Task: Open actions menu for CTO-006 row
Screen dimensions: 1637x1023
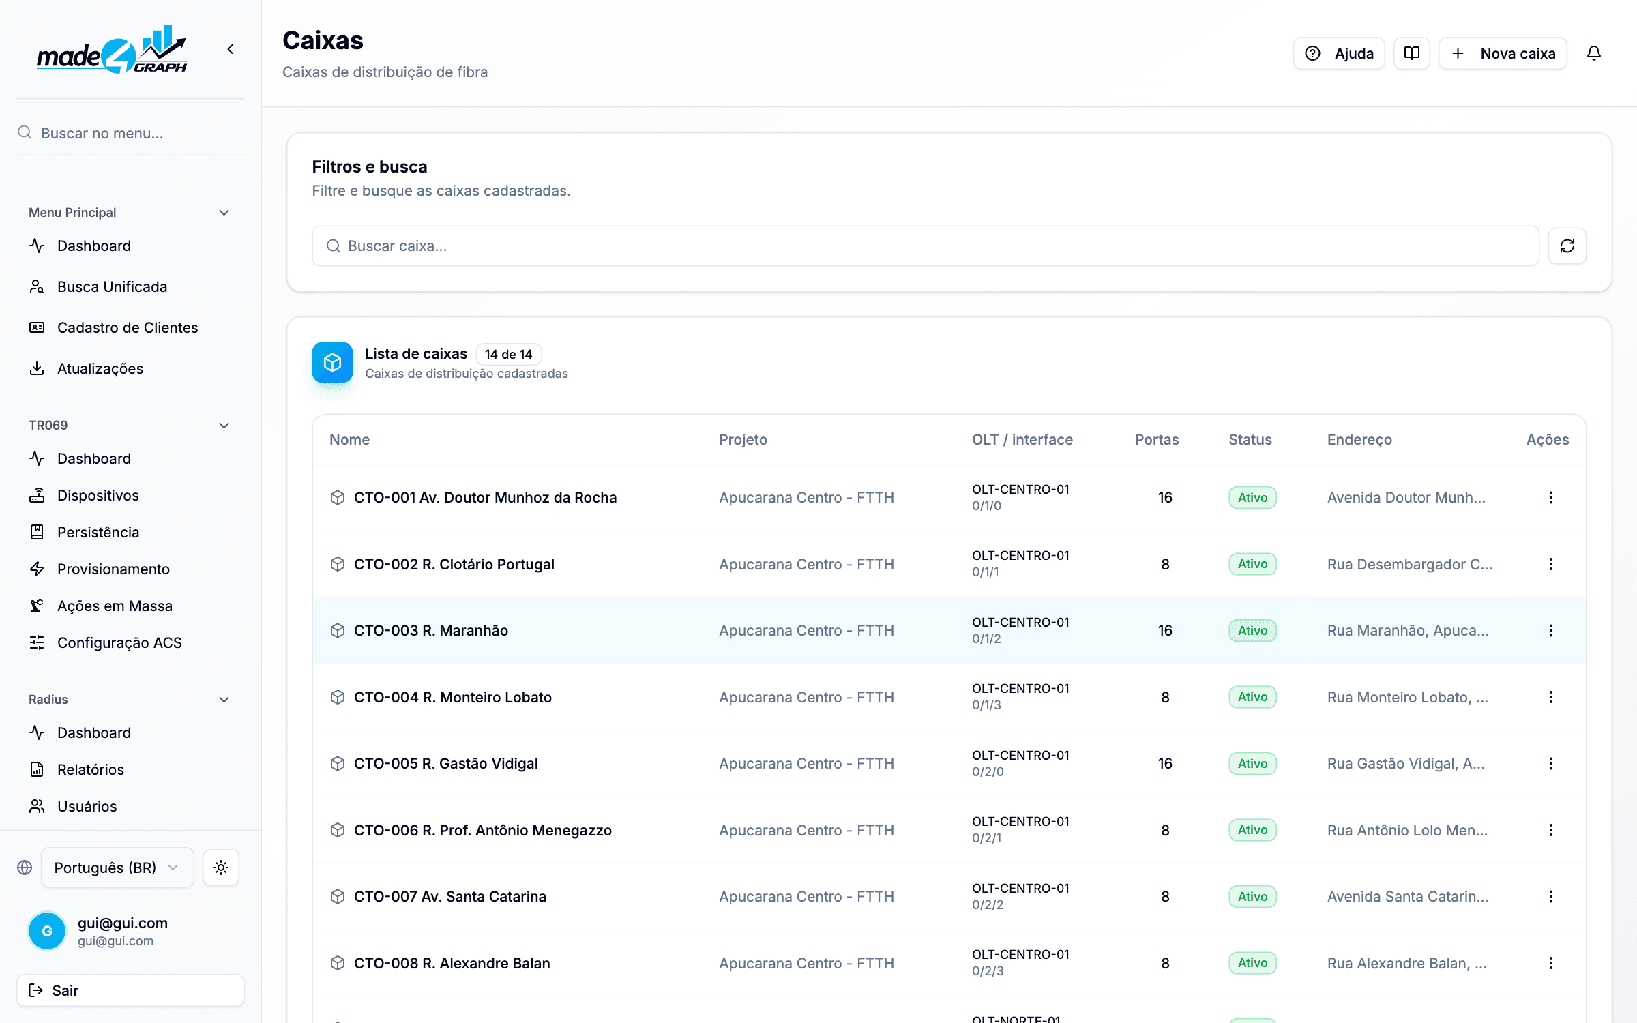Action: click(x=1550, y=830)
